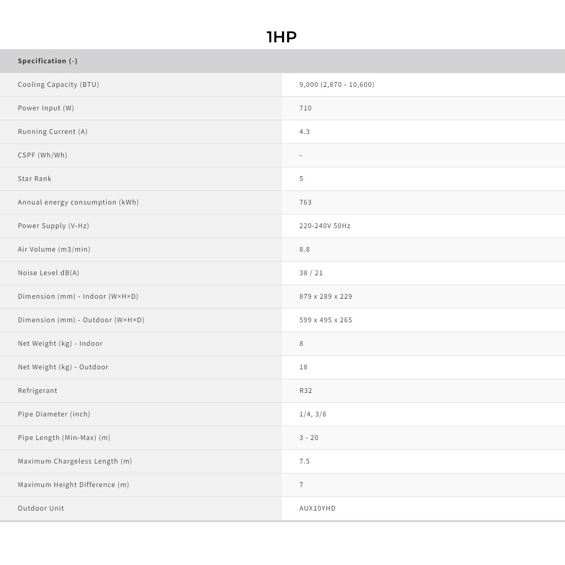Image resolution: width=565 pixels, height=565 pixels.
Task: Click the 220-240V 50Hz power supply value
Action: pos(325,226)
